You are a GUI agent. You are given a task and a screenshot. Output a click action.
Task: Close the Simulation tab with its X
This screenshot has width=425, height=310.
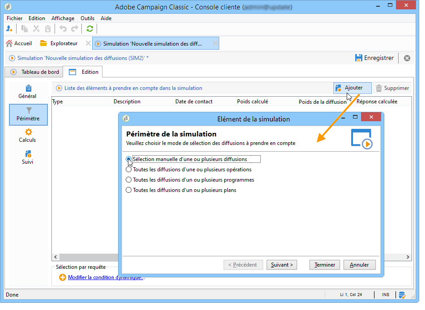(215, 43)
